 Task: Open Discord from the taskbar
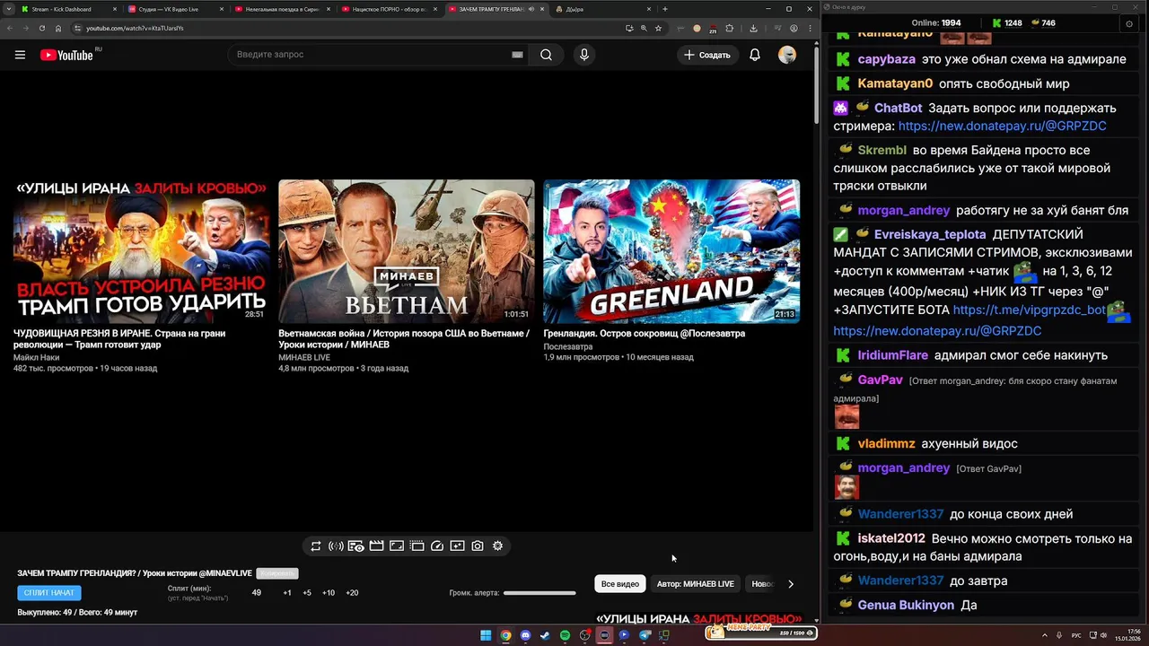(x=525, y=635)
